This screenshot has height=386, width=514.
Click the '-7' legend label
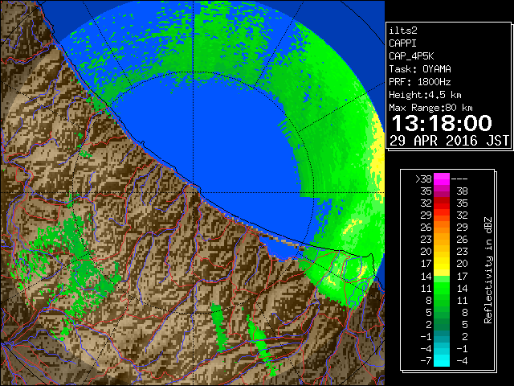[x=426, y=361]
